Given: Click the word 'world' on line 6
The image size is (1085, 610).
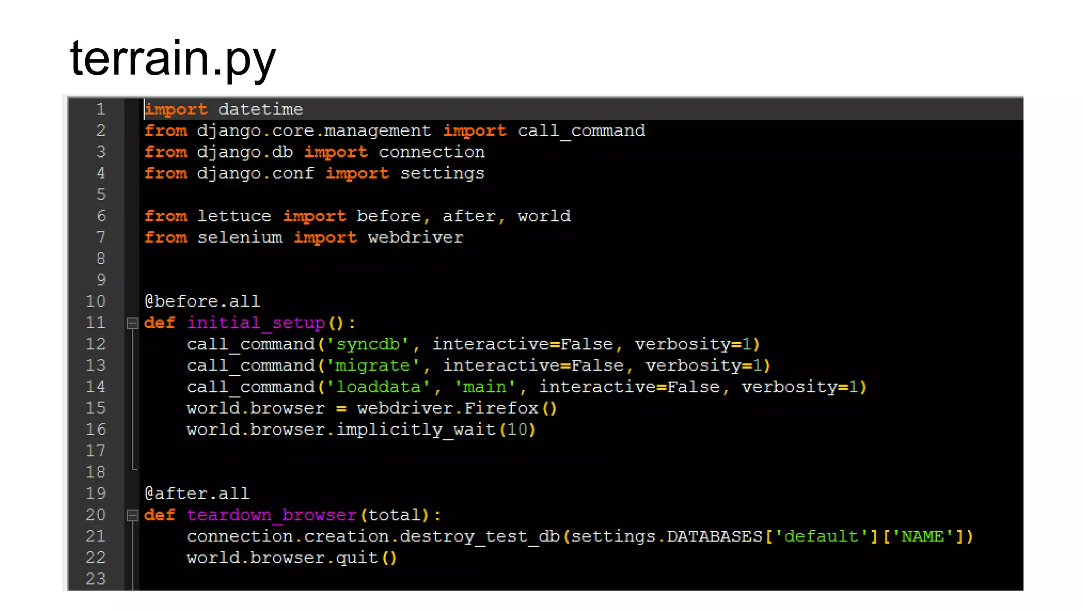Looking at the screenshot, I should pyautogui.click(x=544, y=216).
